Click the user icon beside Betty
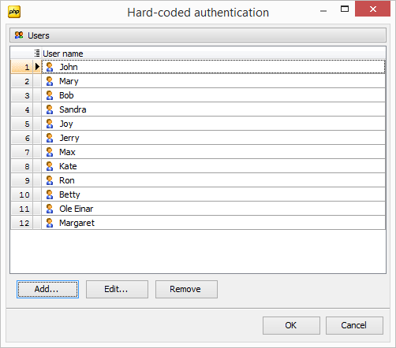This screenshot has height=348, width=396. pos(50,194)
